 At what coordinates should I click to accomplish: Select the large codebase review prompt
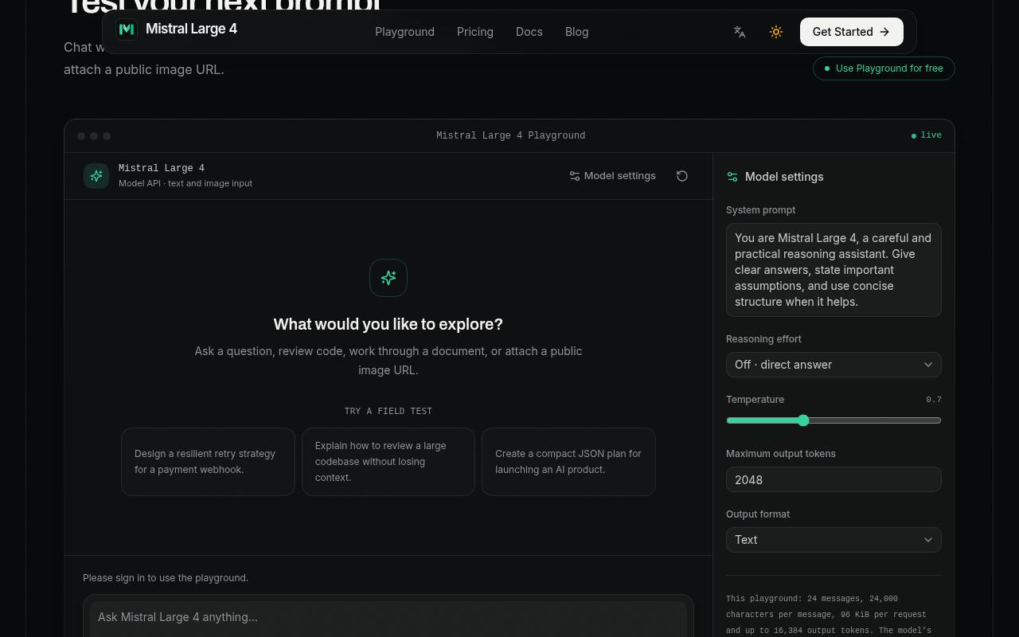pos(388,462)
